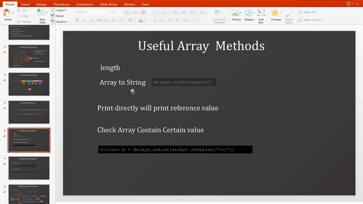The width and height of the screenshot is (363, 204).
Task: Click 'Check Array Contain Certain value' text
Action: 151,130
